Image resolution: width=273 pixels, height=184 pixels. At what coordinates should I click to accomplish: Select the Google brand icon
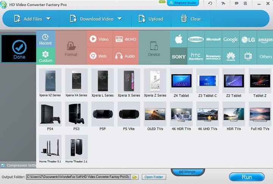click(x=231, y=39)
